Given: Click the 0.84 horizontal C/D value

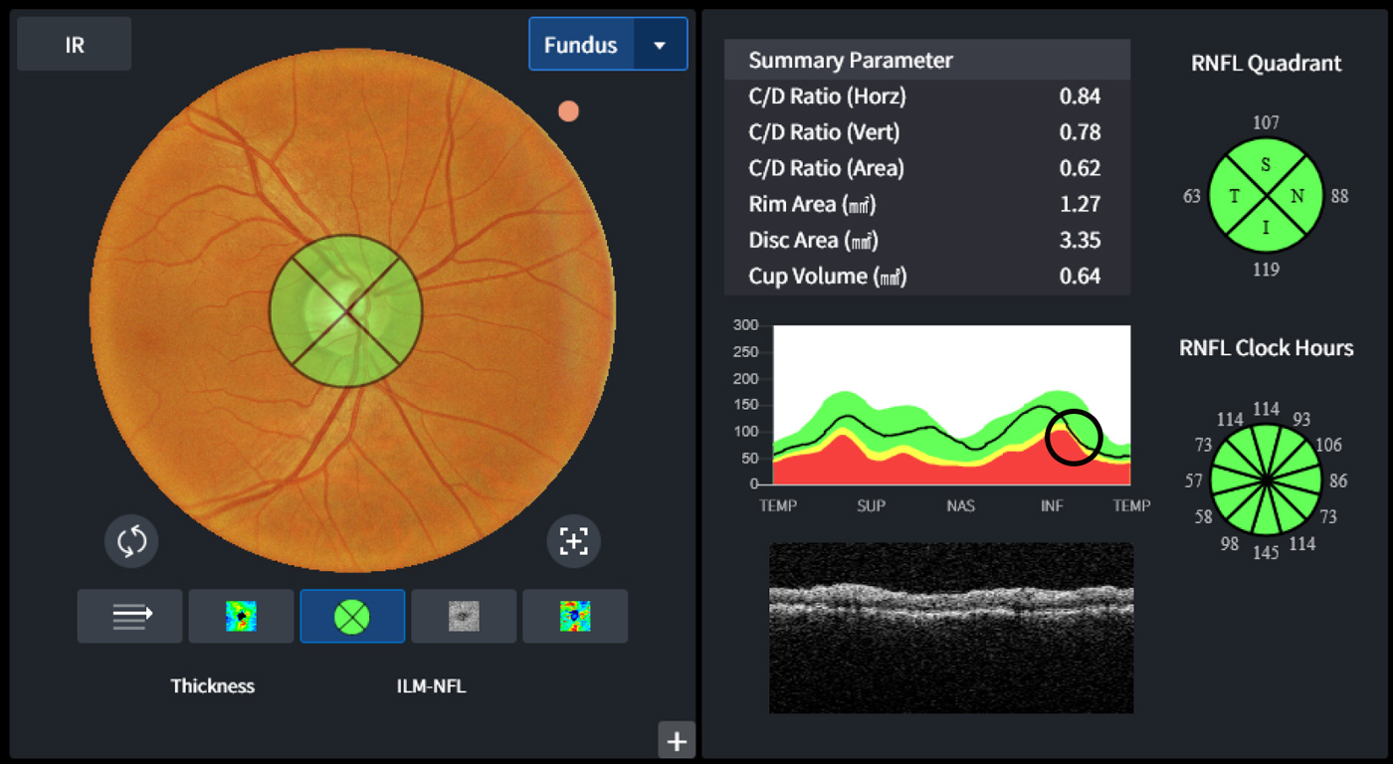Looking at the screenshot, I should [1081, 96].
